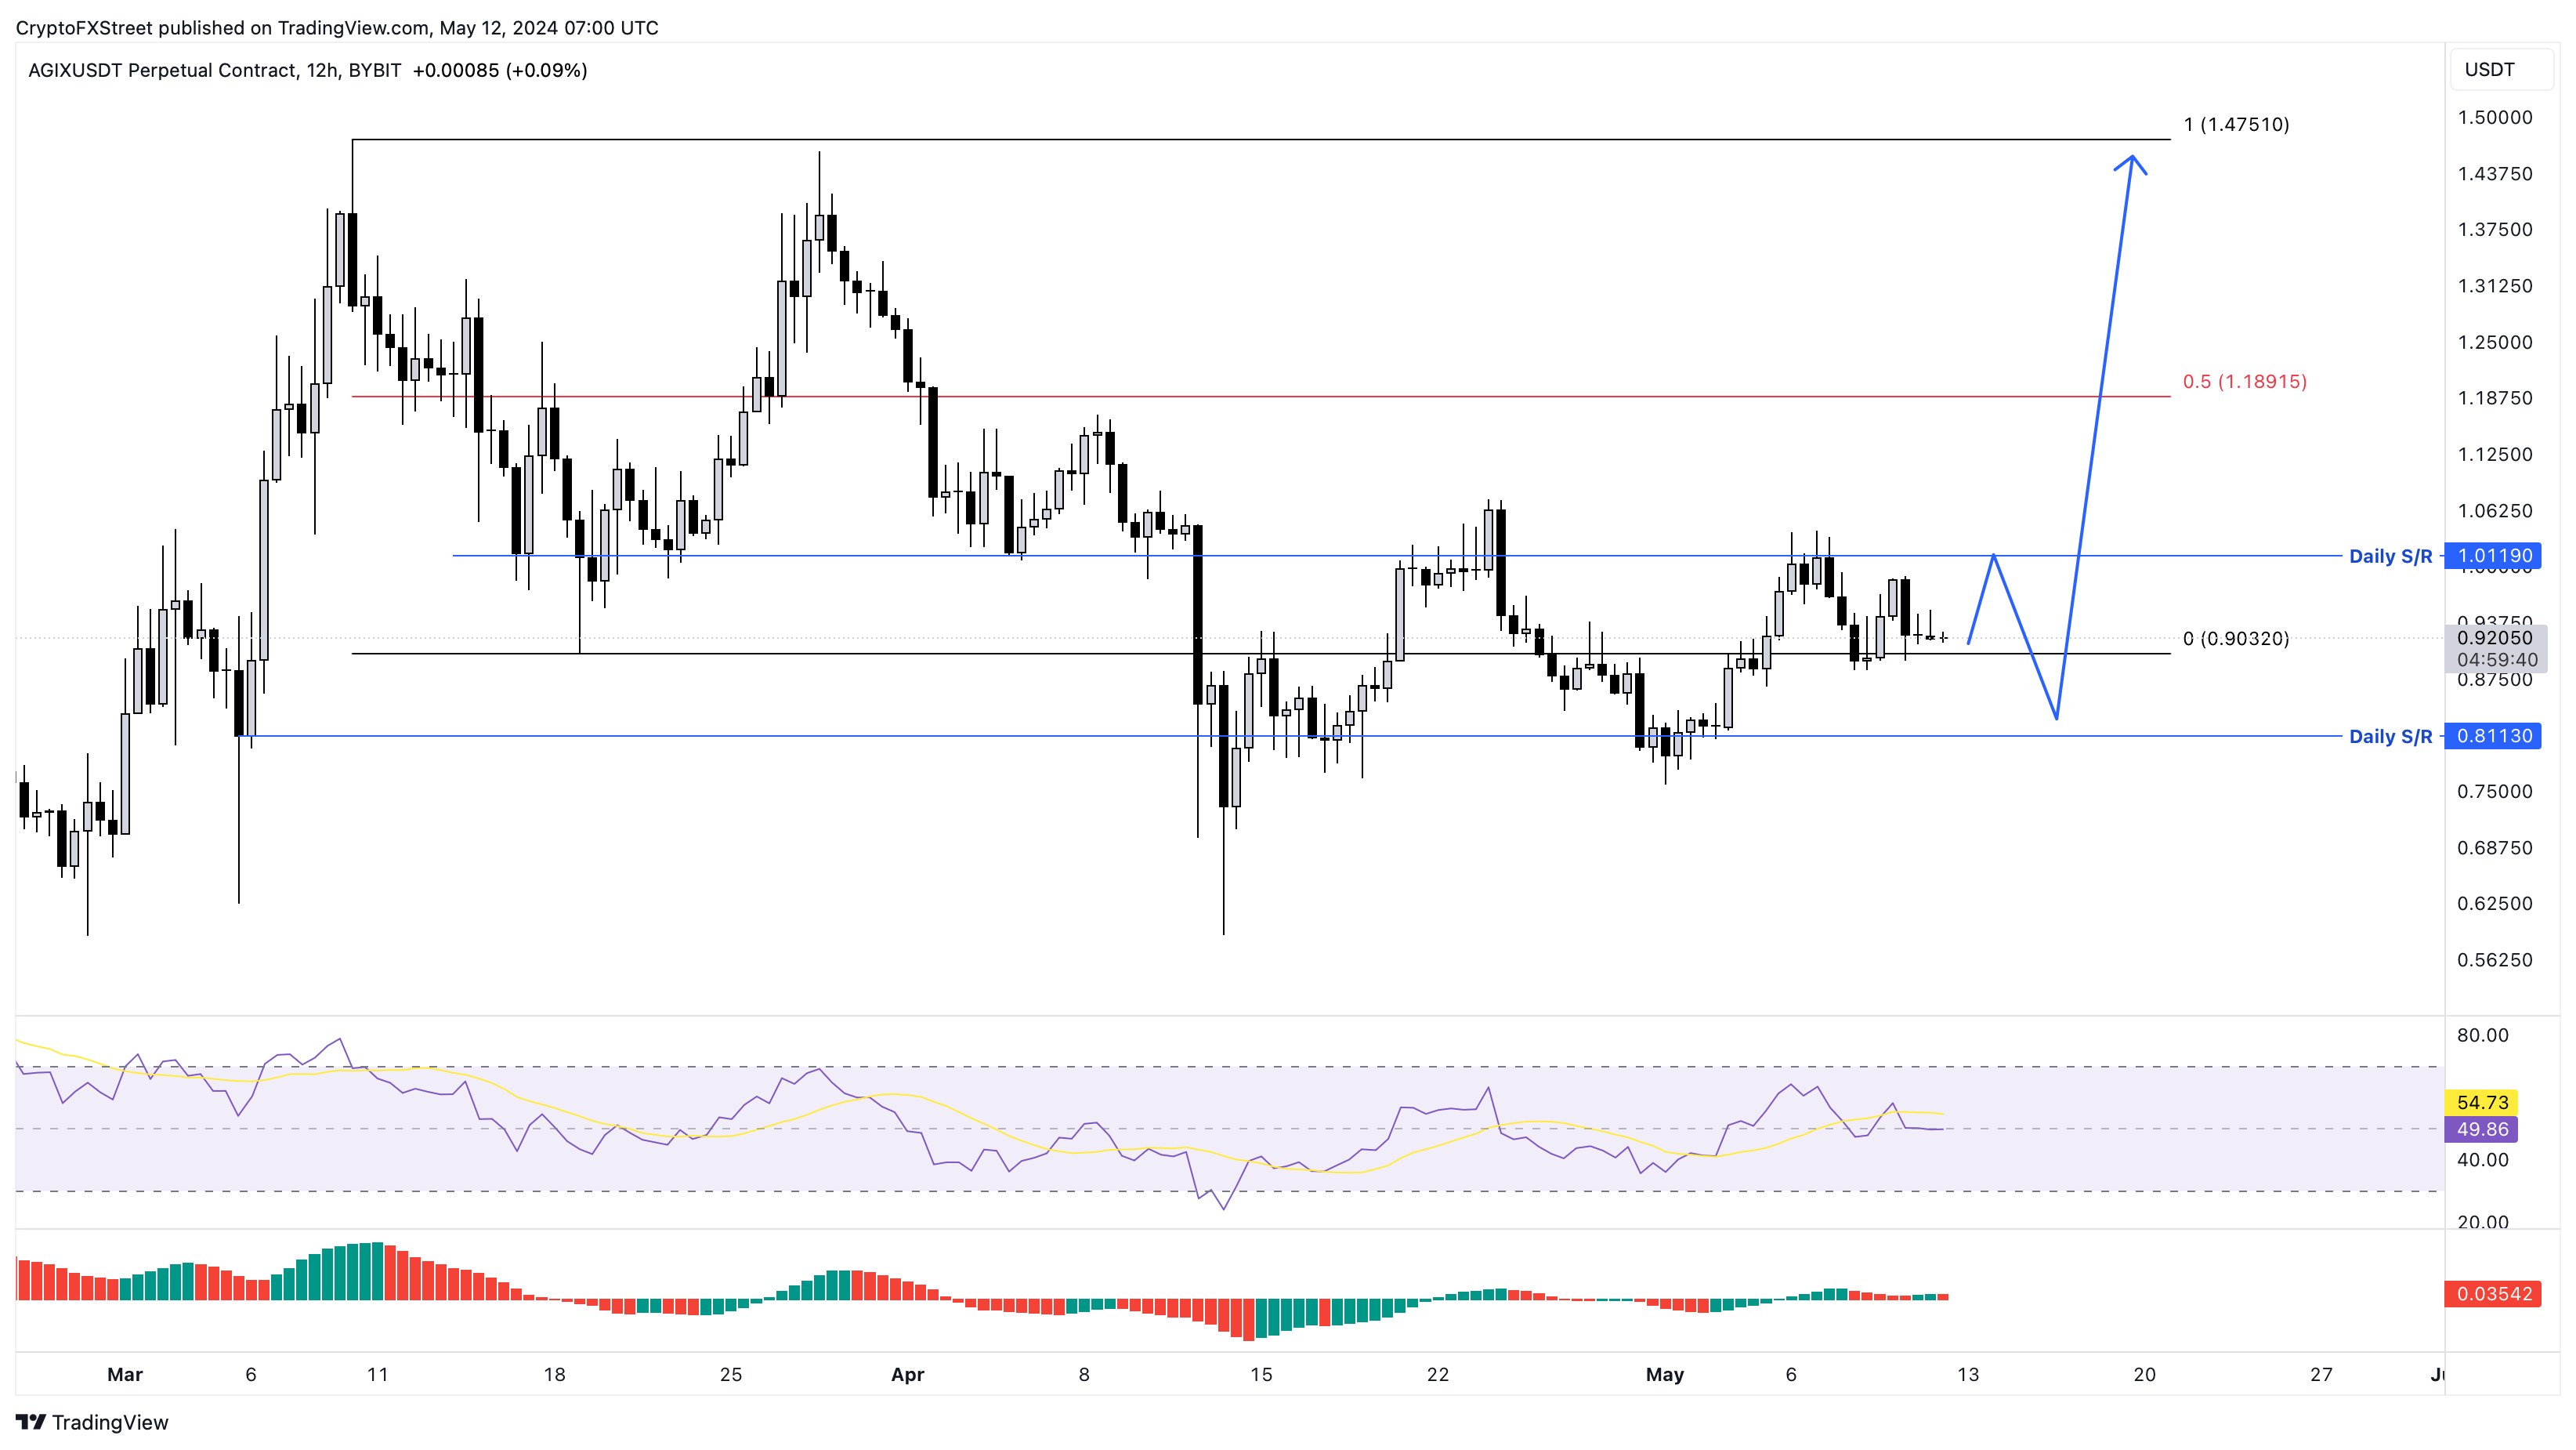Click the 1.01190 Daily S/R price tag
The image size is (2576, 1450).
tap(2494, 556)
